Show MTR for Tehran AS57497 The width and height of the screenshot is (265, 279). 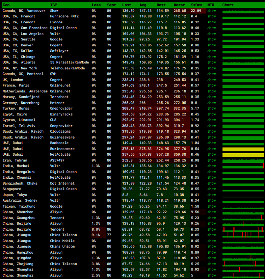point(211,160)
